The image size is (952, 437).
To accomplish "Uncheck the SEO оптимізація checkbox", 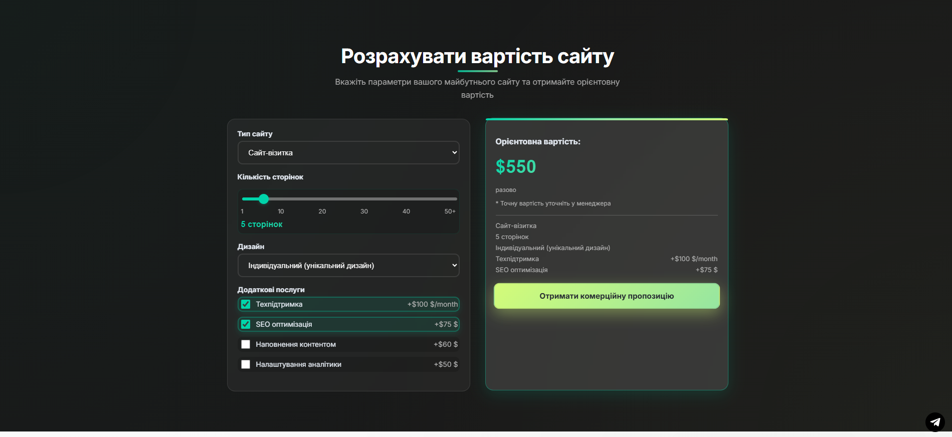I will 246,324.
